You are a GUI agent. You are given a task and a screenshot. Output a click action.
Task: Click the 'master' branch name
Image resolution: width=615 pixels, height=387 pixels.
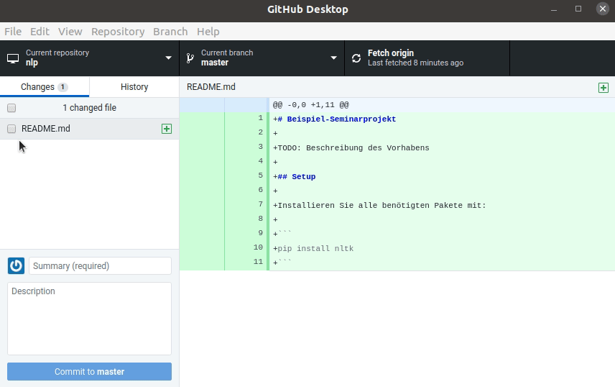(x=215, y=63)
